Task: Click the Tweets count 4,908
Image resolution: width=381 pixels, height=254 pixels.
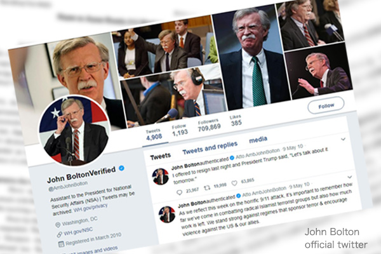Action: click(x=154, y=135)
